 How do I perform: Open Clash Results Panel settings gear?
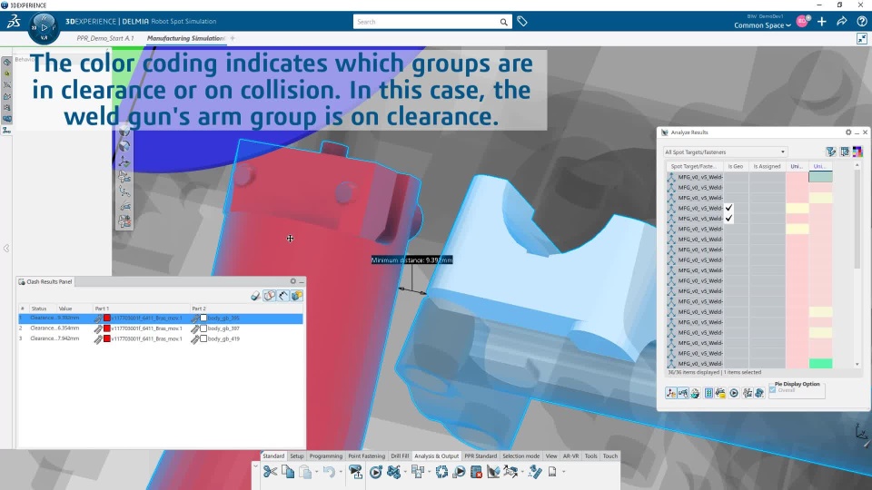pos(293,281)
